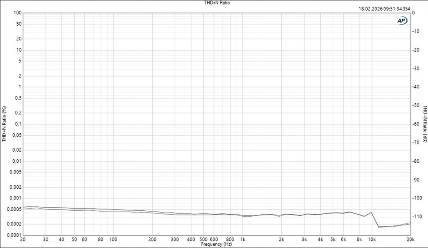Click the 1k frequency tick label
Viewport: 428px width, 248px height.
(x=243, y=239)
